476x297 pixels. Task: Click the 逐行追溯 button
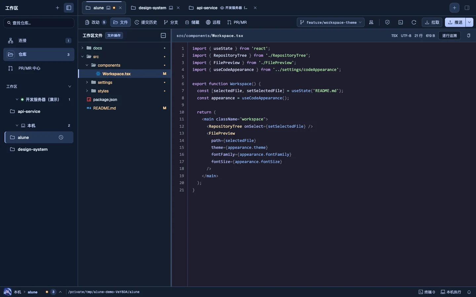coord(450,36)
